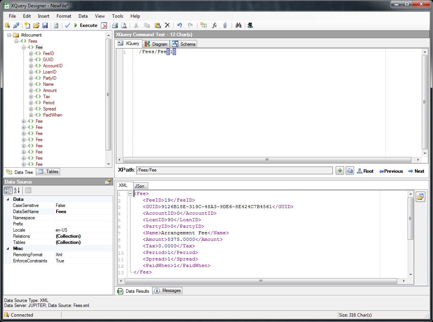Image resolution: width=433 pixels, height=322 pixels.
Task: Collapse the Fee element in the XML results
Action: click(x=130, y=194)
